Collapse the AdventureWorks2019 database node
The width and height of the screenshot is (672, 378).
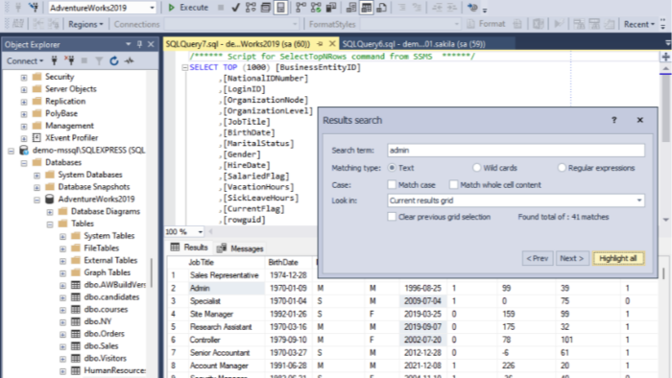click(36, 200)
